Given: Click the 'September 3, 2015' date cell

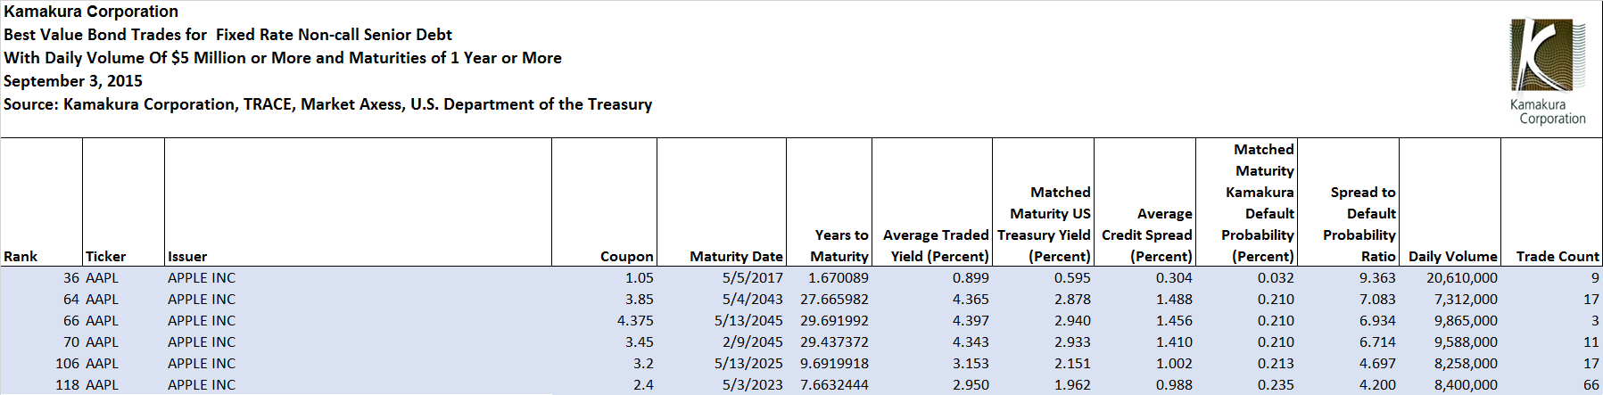Looking at the screenshot, I should click(73, 81).
